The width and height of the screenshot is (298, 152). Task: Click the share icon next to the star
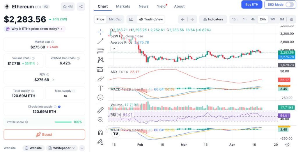coord(81,6)
